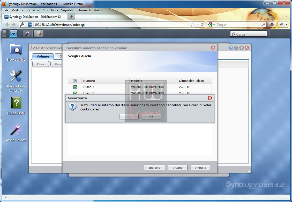Uncheck the Disco 2 checkbox
This screenshot has height=202, width=292.
(x=76, y=93)
